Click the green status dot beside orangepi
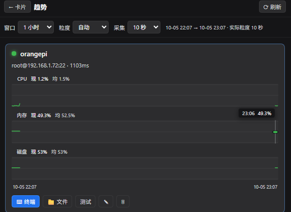This screenshot has width=291, height=212. point(14,54)
